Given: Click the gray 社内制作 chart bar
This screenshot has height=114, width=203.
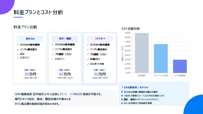Looking at the screenshot, I should click(142, 53).
